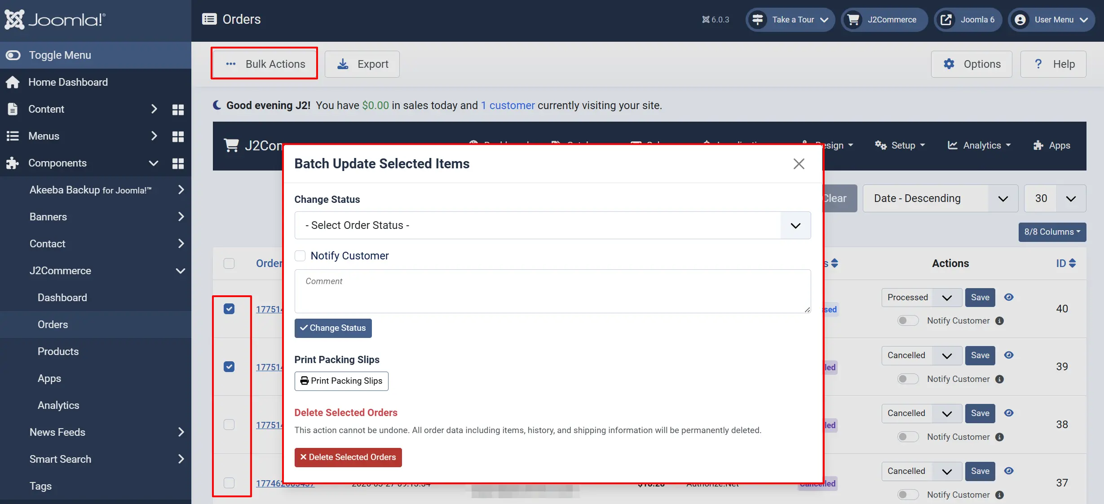Click Notify Customer info icon for order 40
This screenshot has height=504, width=1104.
pyautogui.click(x=1000, y=321)
